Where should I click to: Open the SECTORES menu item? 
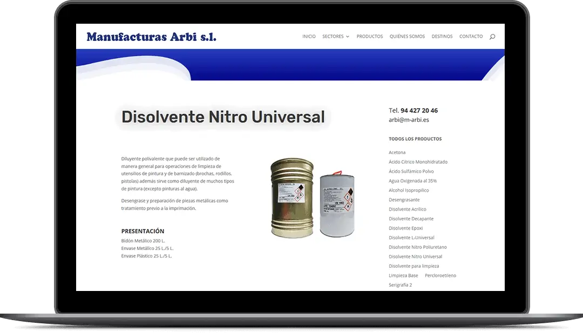[333, 37]
